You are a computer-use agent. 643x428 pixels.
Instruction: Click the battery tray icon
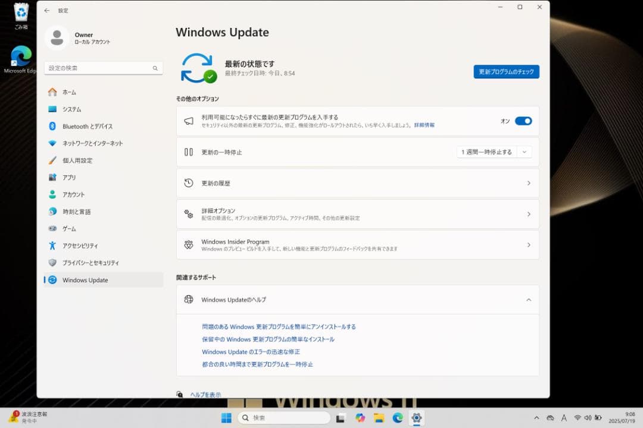(x=598, y=418)
